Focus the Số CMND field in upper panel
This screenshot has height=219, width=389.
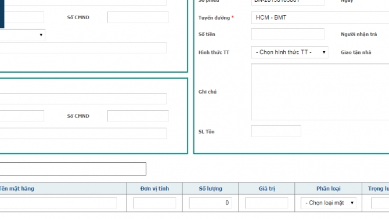point(138,17)
